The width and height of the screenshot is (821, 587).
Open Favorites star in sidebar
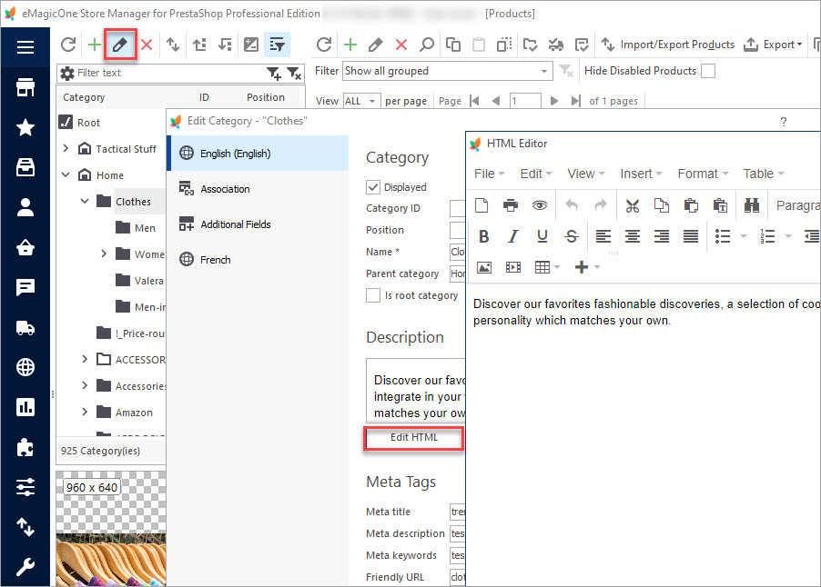pos(25,127)
